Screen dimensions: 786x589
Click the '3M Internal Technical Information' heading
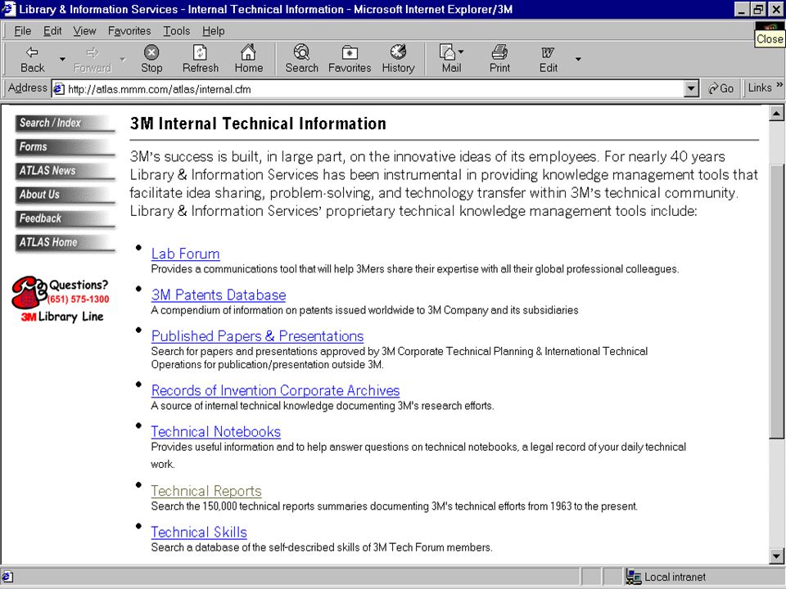(x=258, y=124)
